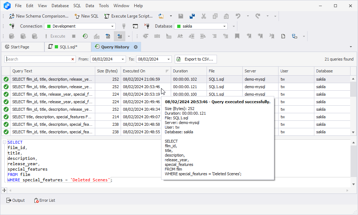Click the Executed On column header
358x215 pixels.
(x=146, y=71)
